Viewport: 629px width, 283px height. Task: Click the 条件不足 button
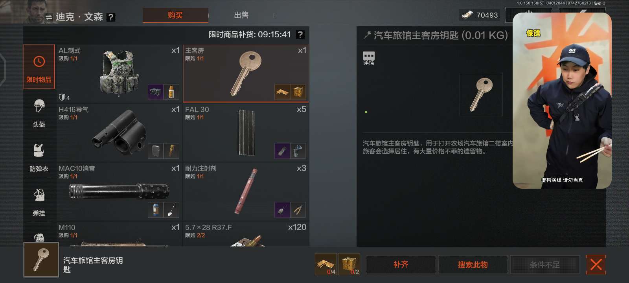[x=545, y=265]
